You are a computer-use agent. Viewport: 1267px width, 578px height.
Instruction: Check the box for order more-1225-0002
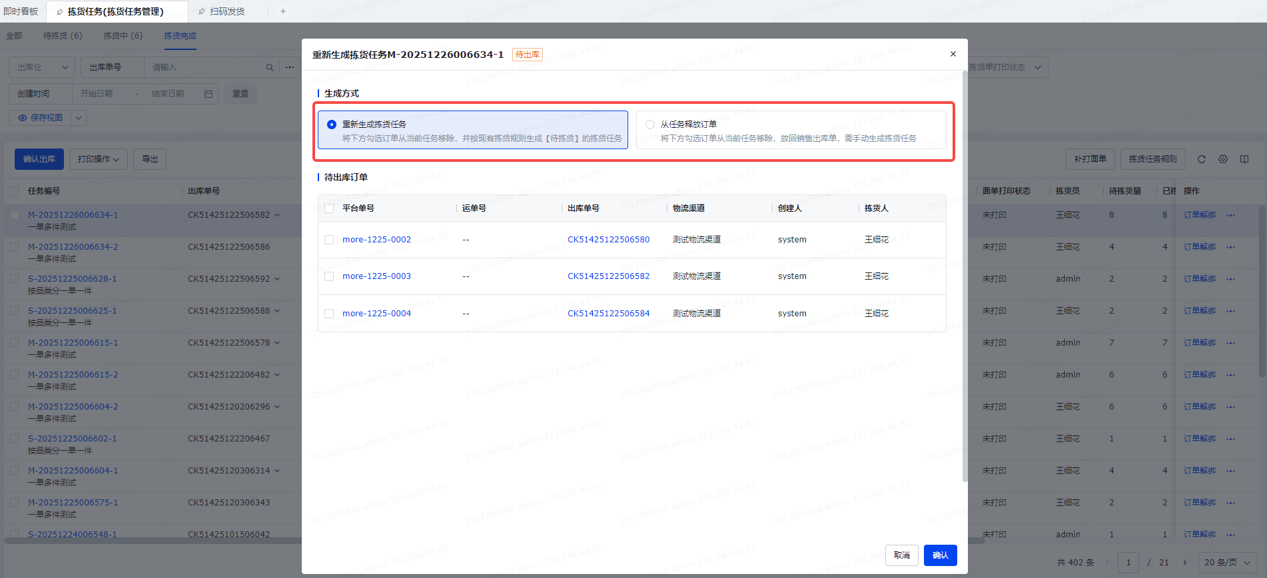(x=329, y=240)
